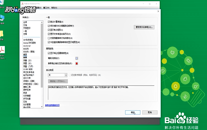Image resolution: width=207 pixels, height=130 pixels.
Task: Select 签名 category
Action: click(25, 102)
